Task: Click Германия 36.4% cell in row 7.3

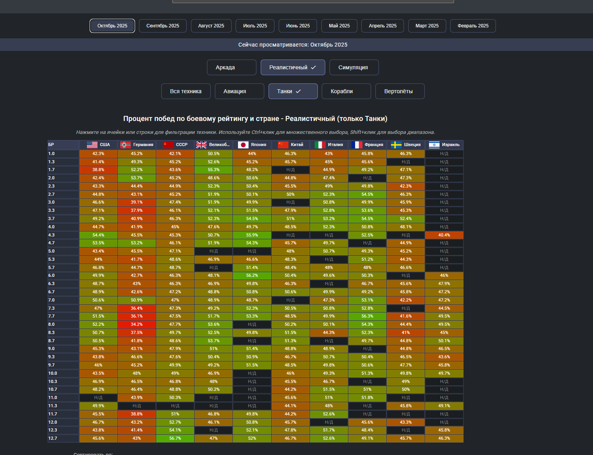Action: 137,309
